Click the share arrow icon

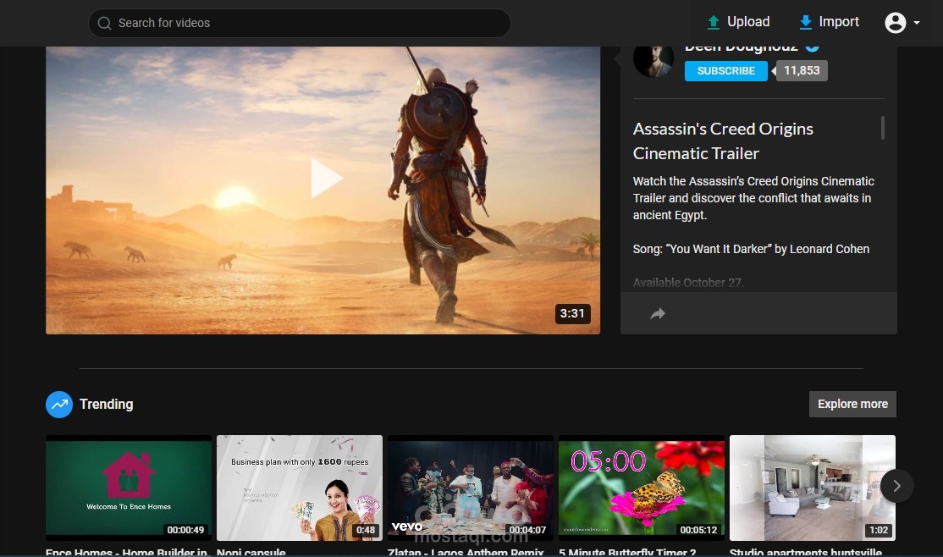tap(658, 313)
